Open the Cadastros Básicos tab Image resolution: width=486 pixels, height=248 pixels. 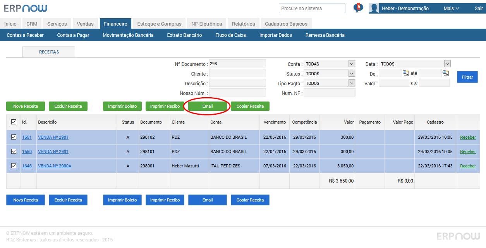(x=286, y=24)
